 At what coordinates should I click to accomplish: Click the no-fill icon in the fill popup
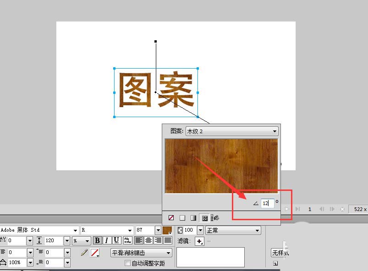click(x=171, y=217)
